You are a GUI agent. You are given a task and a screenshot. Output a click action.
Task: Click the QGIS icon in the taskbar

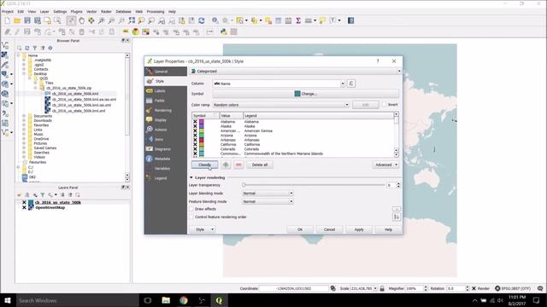pyautogui.click(x=219, y=300)
